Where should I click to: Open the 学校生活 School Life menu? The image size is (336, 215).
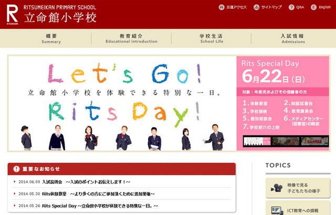(x=212, y=39)
